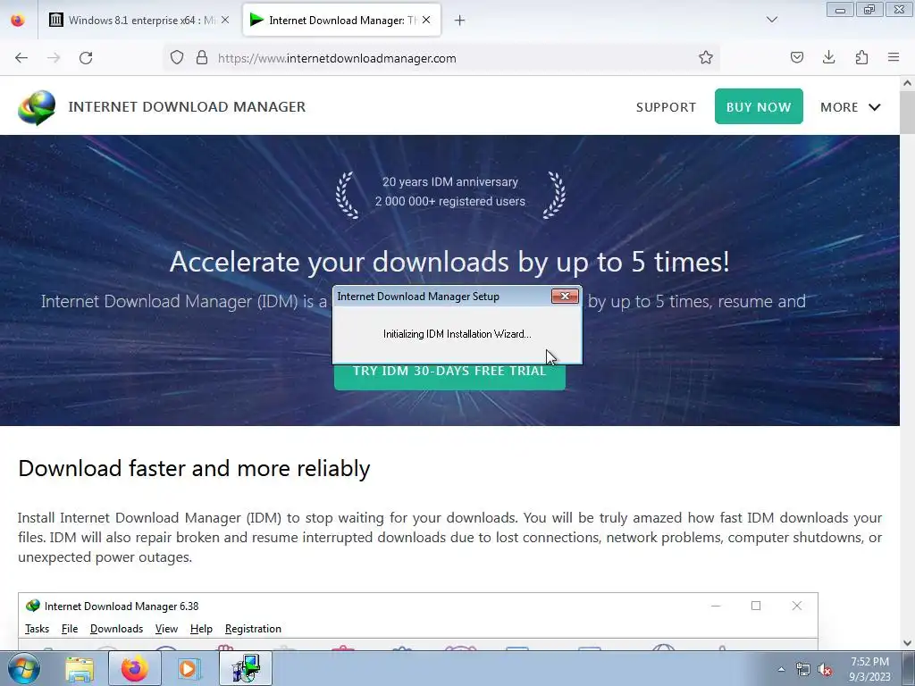
Task: Open the tracking protection shield icon
Action: click(177, 57)
